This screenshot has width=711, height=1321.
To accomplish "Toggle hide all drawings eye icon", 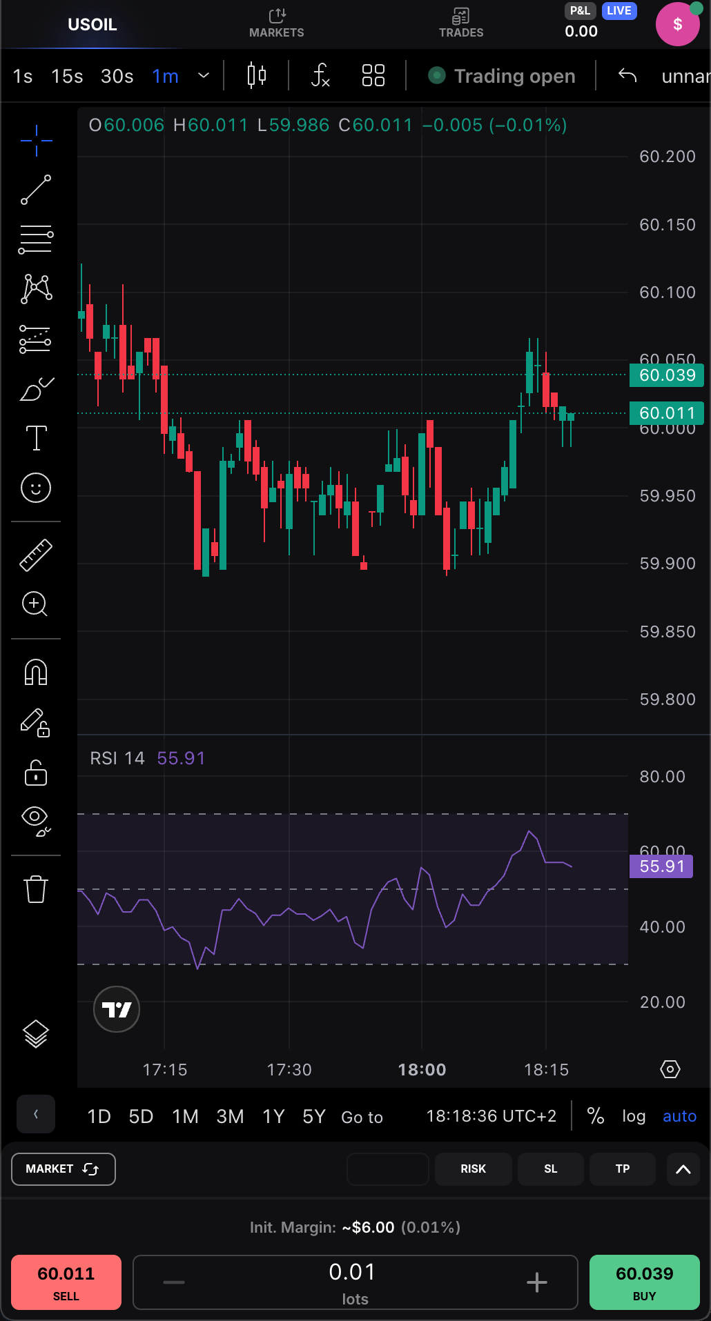I will pyautogui.click(x=36, y=819).
